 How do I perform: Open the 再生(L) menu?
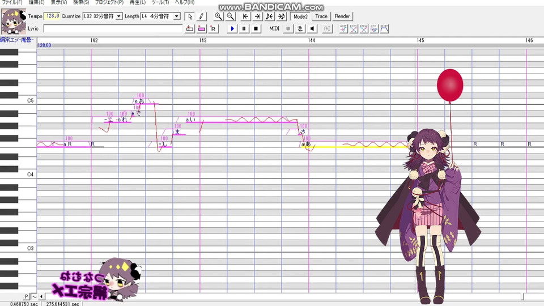point(137,2)
